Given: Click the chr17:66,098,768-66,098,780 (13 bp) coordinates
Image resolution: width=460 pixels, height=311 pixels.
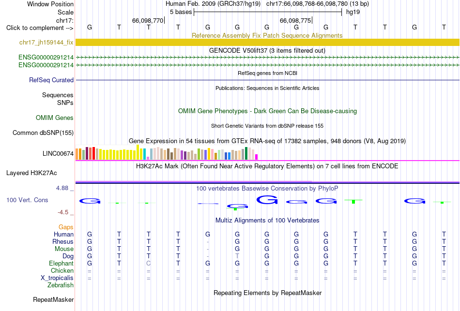Looking at the screenshot, I should pyautogui.click(x=318, y=4).
